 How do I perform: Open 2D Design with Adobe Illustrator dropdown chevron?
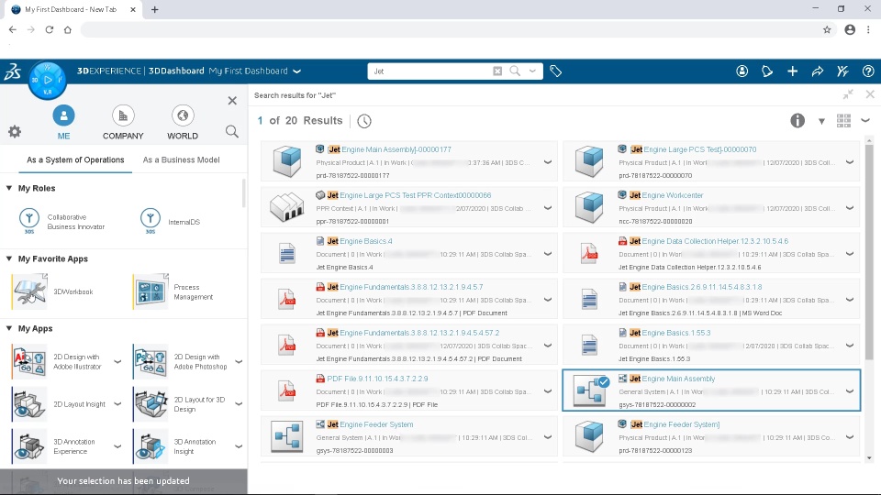pos(117,362)
